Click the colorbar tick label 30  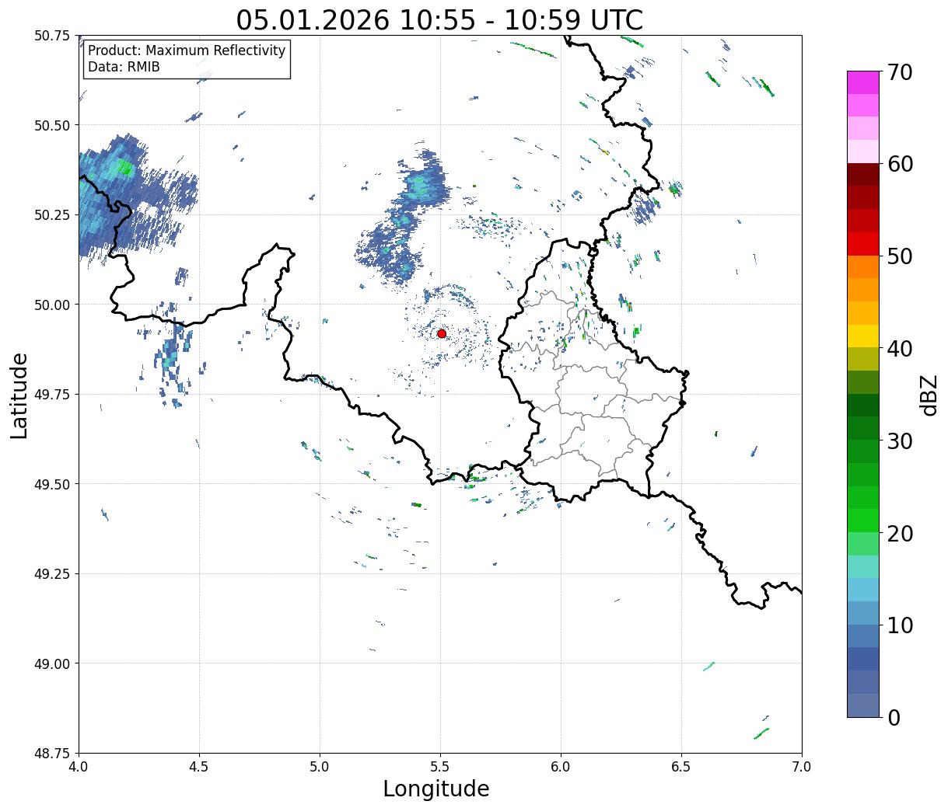pyautogui.click(x=900, y=441)
